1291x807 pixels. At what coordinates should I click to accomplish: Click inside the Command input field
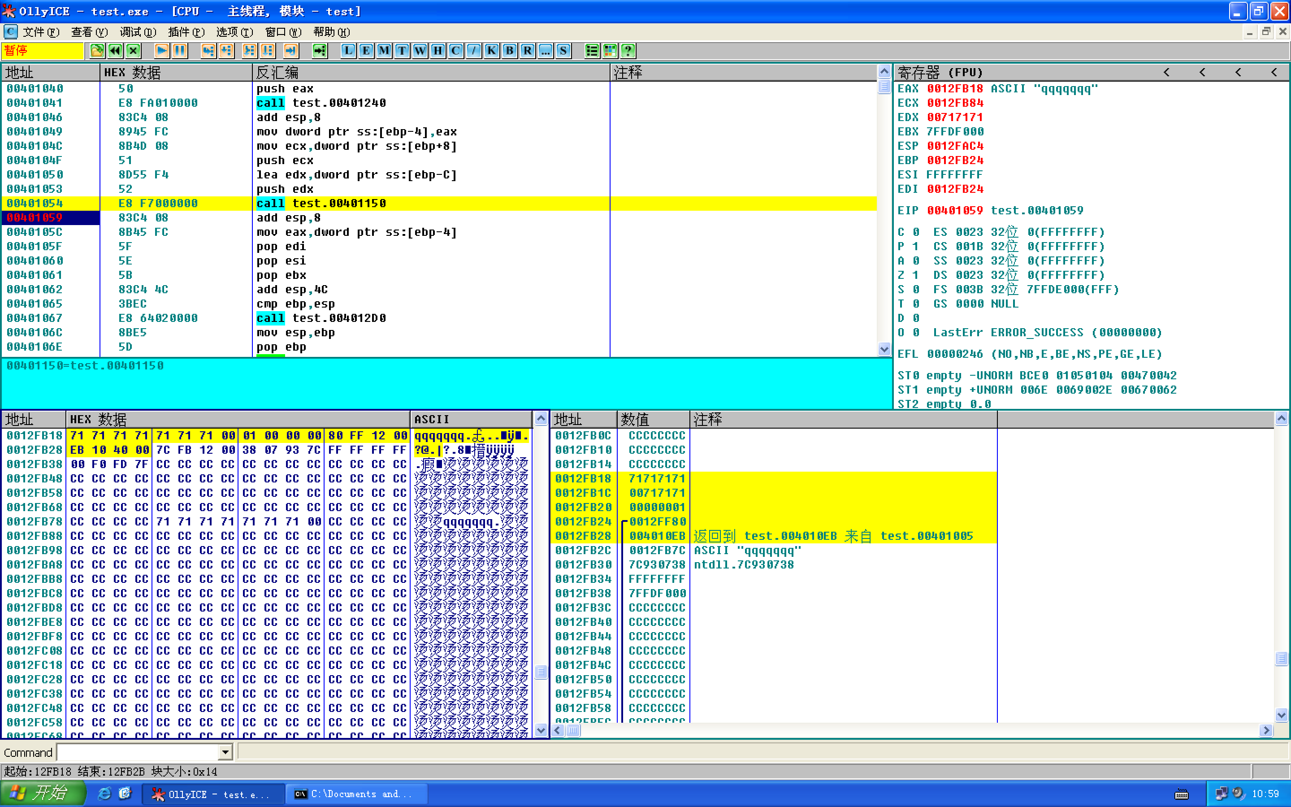click(x=138, y=753)
